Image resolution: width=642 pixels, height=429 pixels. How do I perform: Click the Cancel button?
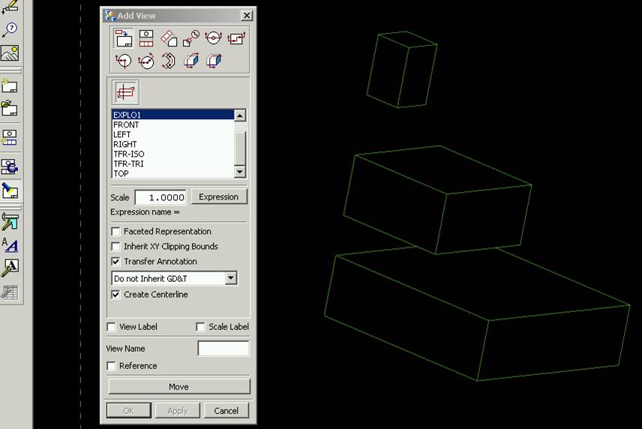coord(226,411)
